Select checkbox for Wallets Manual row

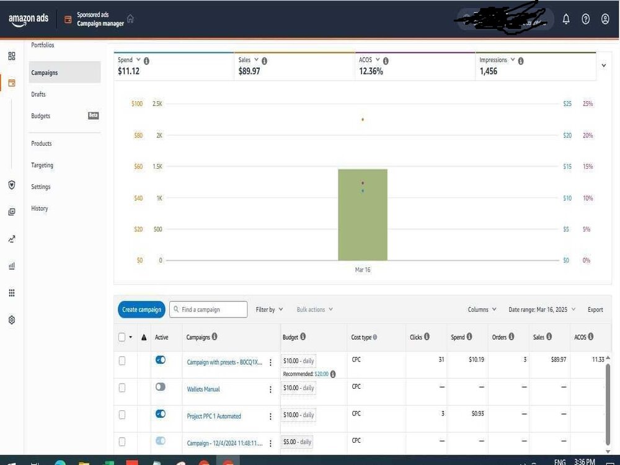tap(122, 387)
